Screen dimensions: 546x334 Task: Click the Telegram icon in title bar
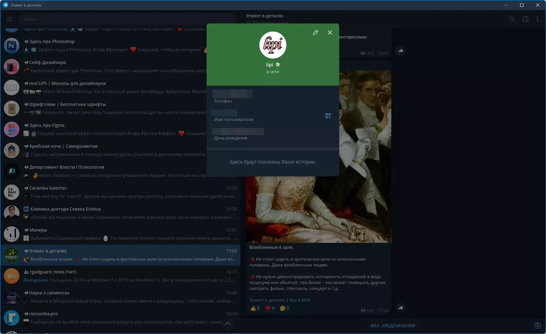click(x=6, y=5)
